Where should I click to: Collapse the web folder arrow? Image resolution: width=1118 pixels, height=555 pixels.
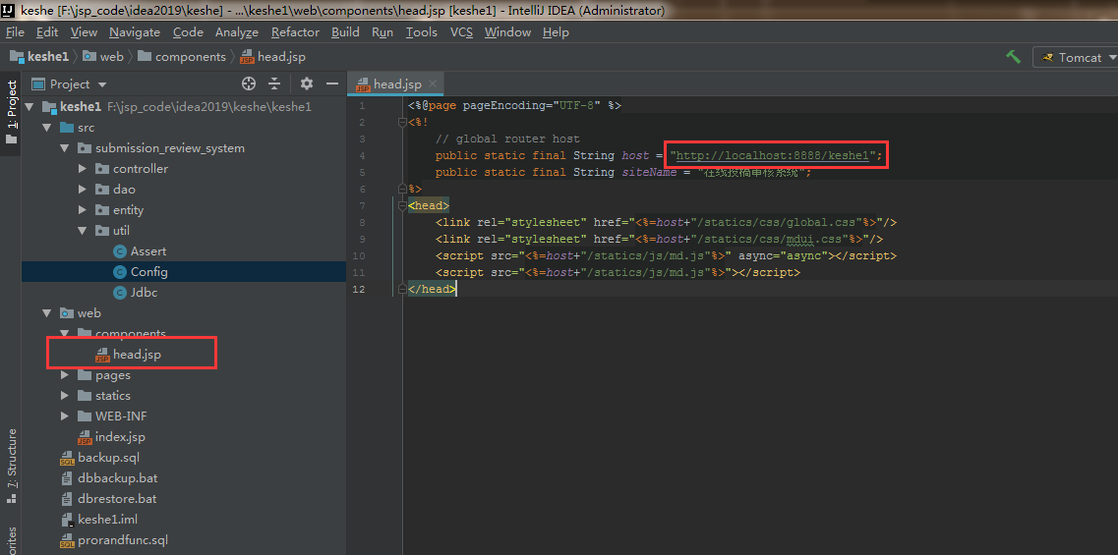click(x=47, y=312)
